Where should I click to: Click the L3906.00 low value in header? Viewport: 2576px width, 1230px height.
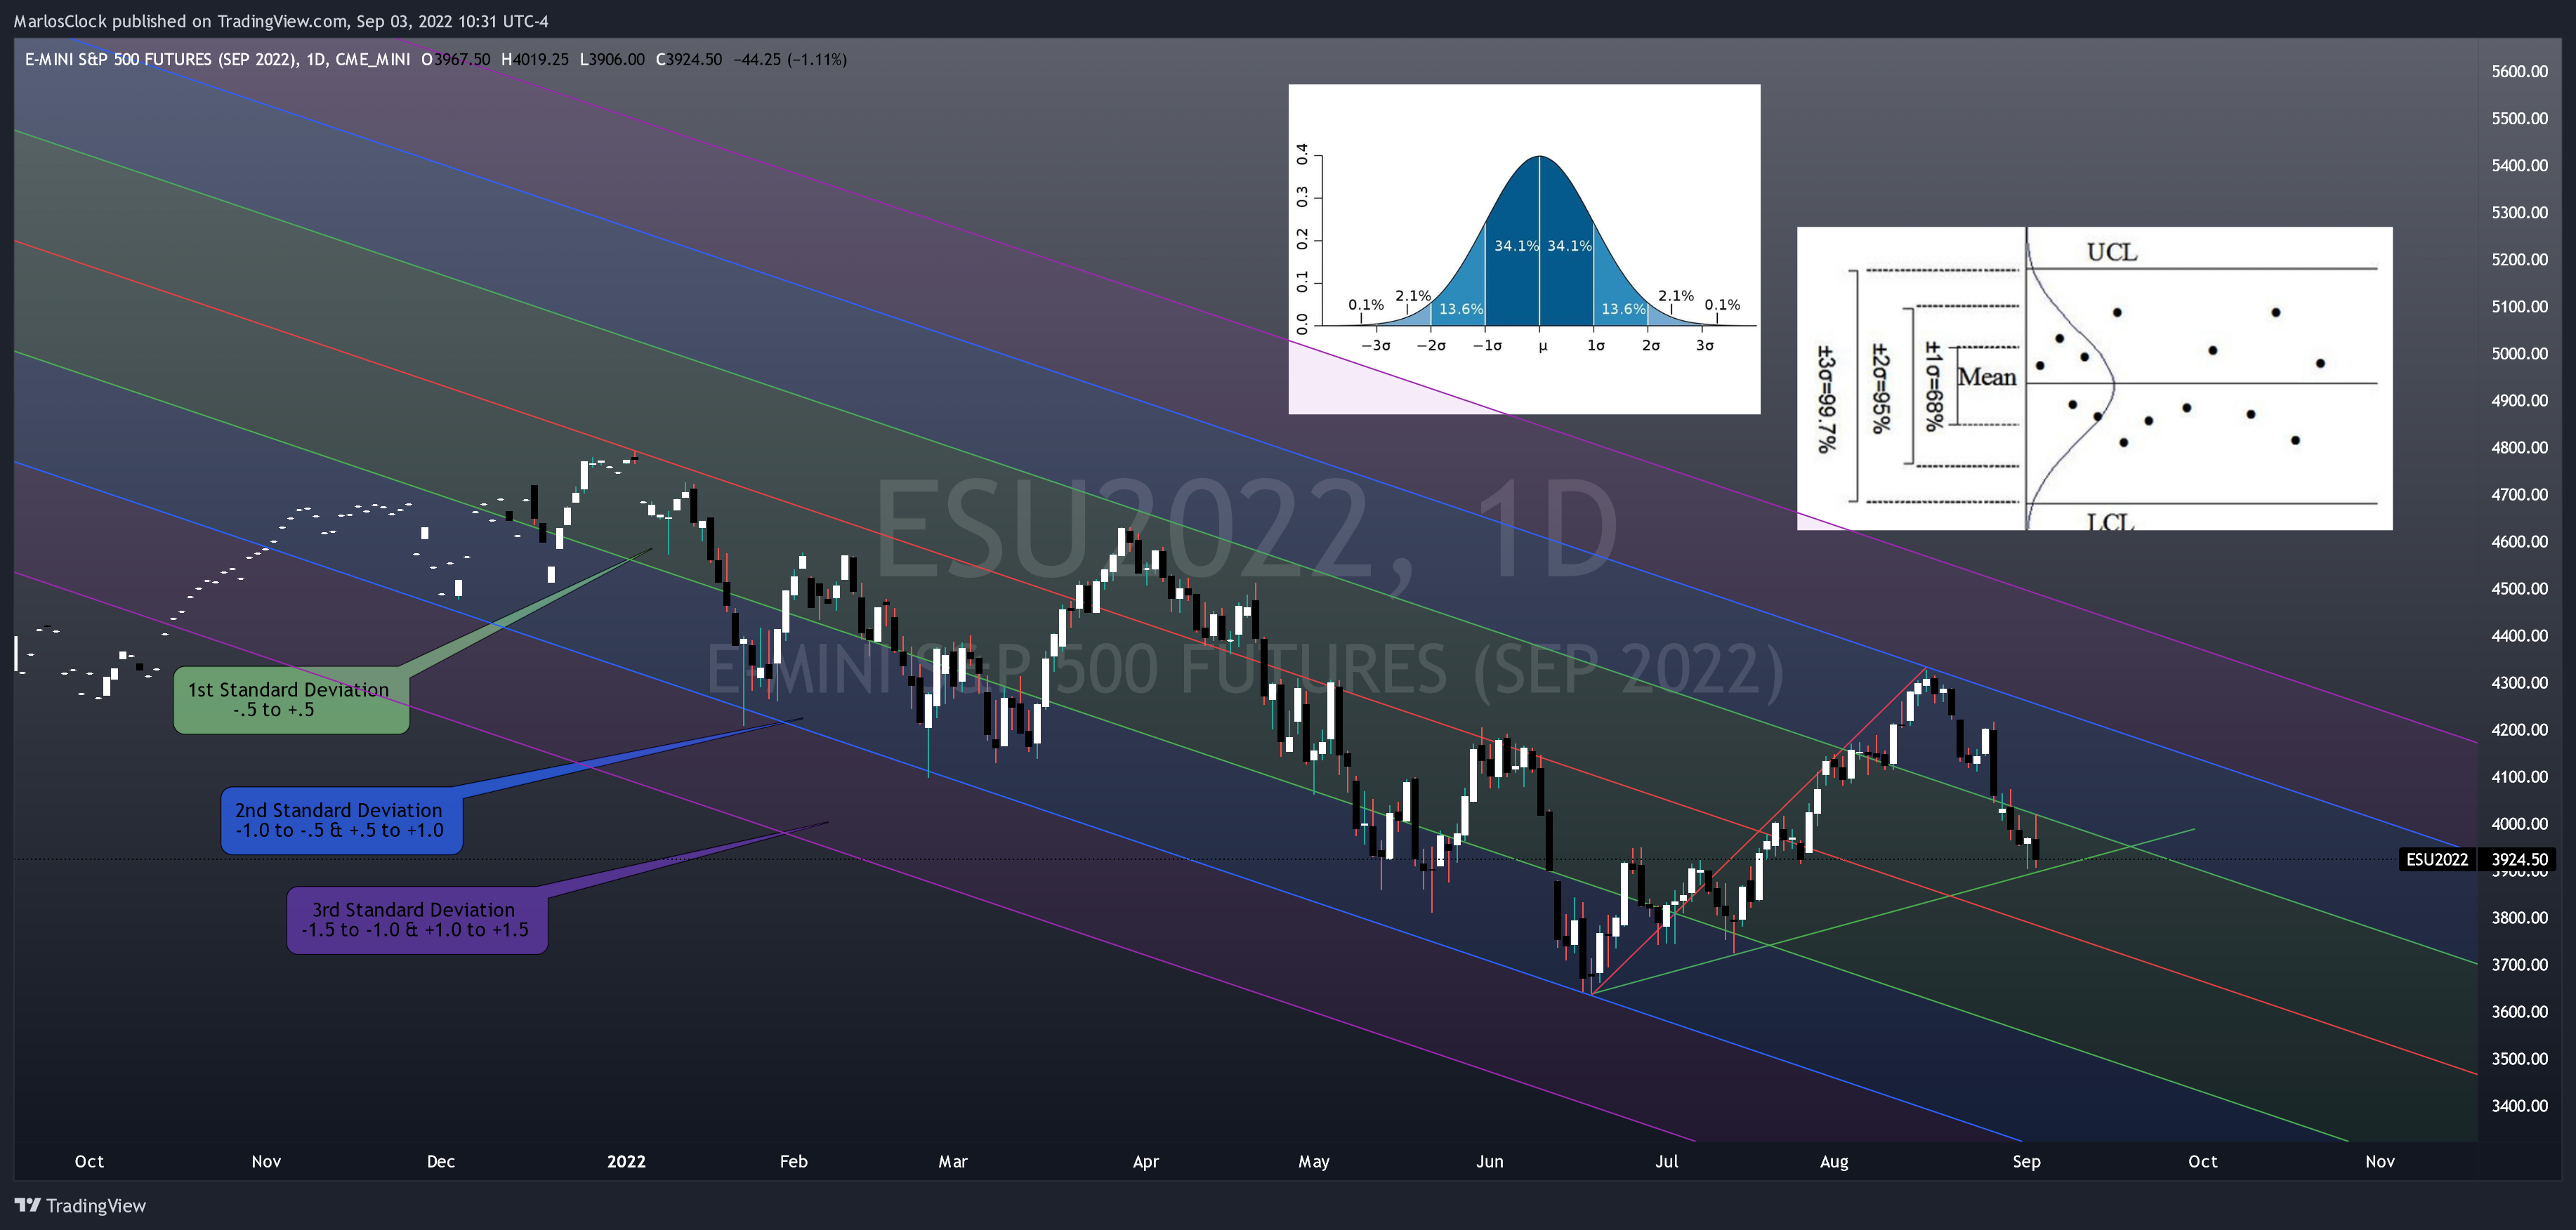coord(612,59)
